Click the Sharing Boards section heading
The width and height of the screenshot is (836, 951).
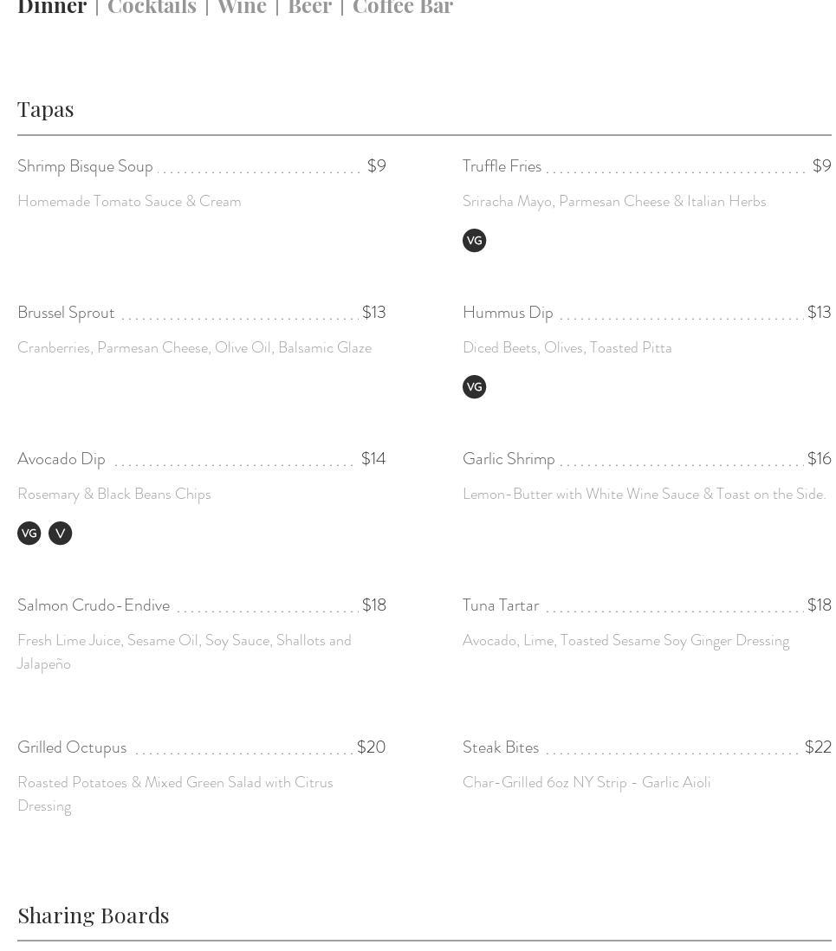(94, 915)
